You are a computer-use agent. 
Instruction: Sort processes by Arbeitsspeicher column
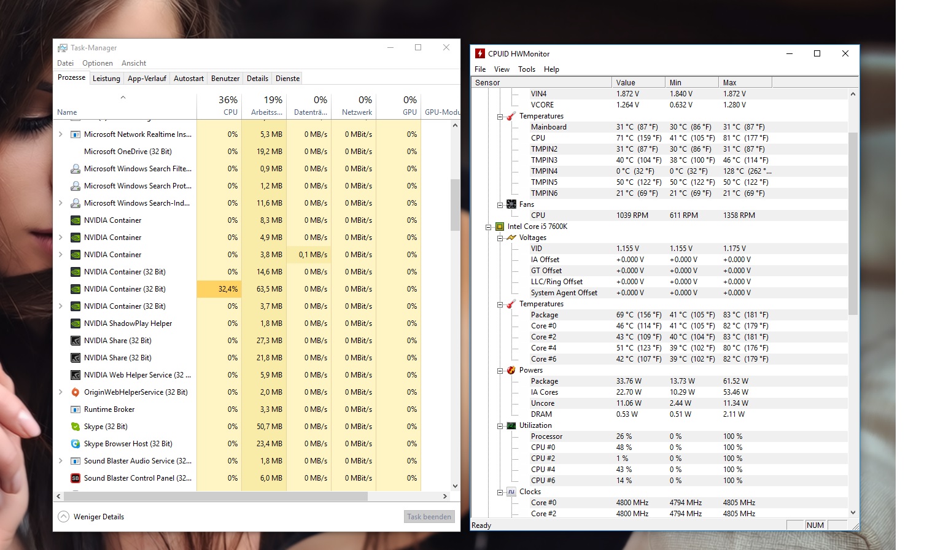click(264, 106)
